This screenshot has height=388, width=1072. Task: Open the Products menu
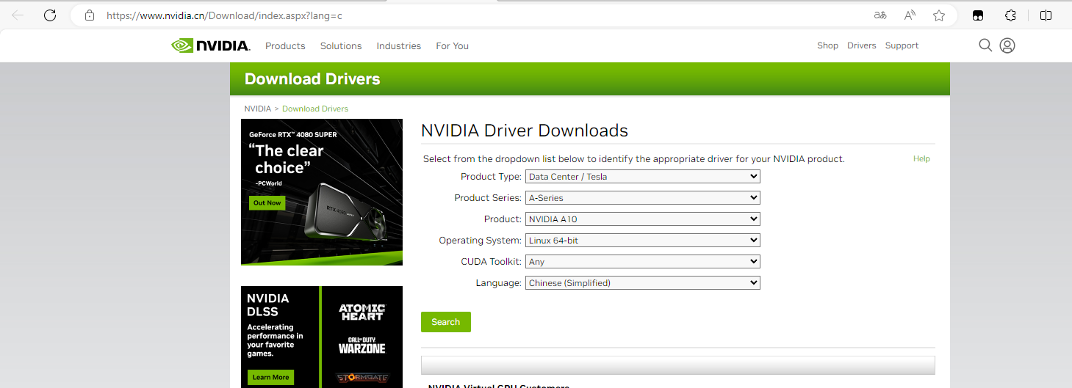285,45
